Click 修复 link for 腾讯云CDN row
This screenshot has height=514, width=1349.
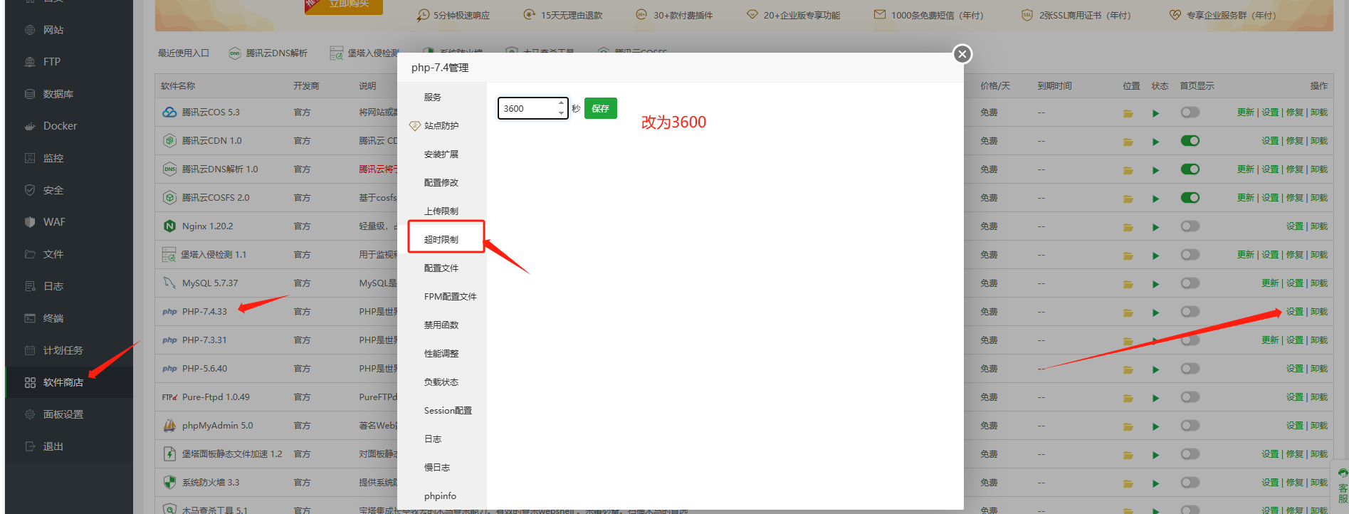coord(1294,141)
